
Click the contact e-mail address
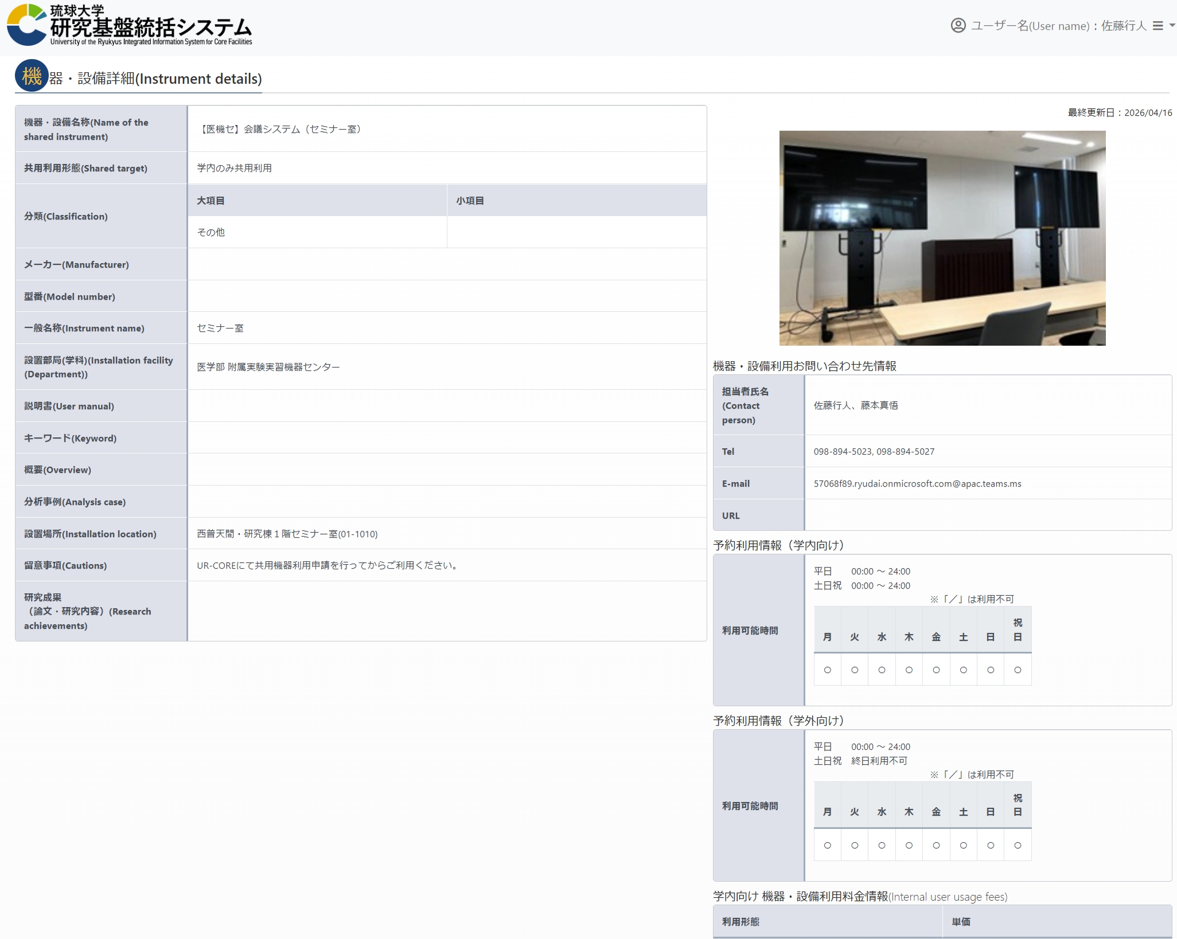(917, 483)
